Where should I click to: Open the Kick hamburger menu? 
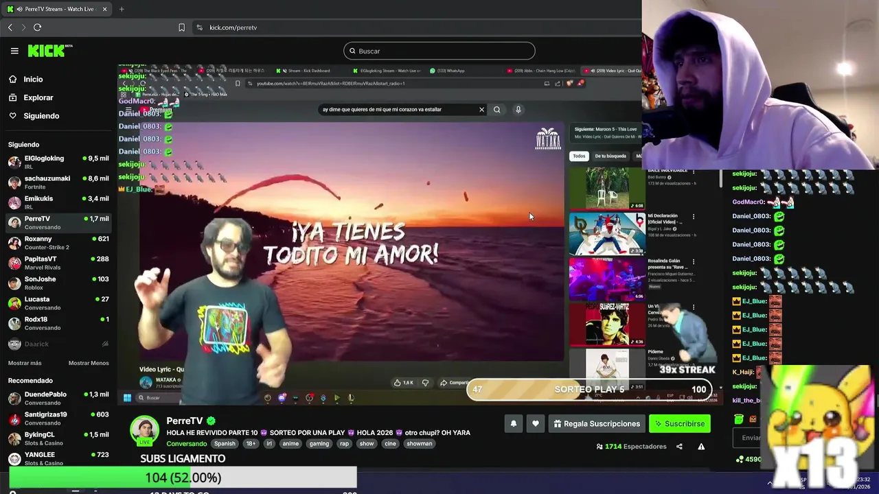[x=14, y=51]
